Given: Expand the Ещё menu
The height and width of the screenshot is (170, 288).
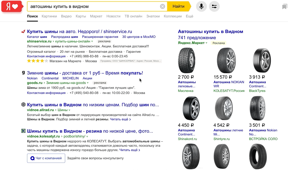Looking at the screenshot, I should click(x=189, y=16).
